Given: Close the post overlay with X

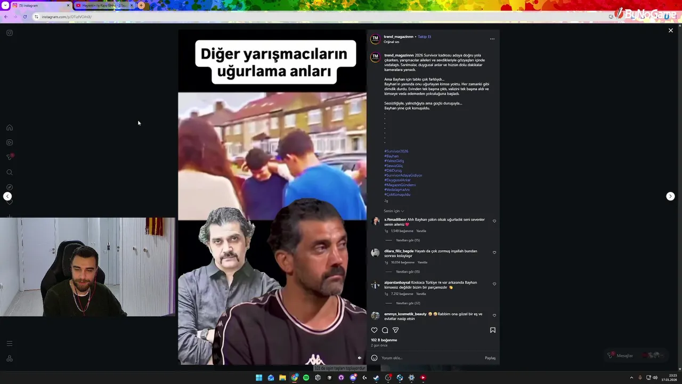Looking at the screenshot, I should tap(671, 30).
